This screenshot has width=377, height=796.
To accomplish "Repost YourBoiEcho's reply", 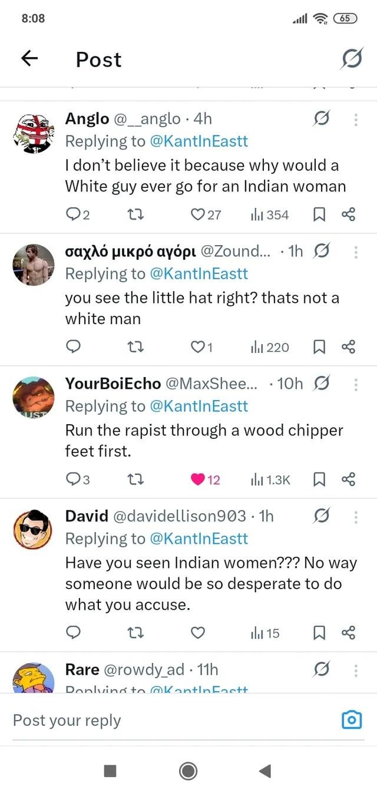I will pos(136,480).
